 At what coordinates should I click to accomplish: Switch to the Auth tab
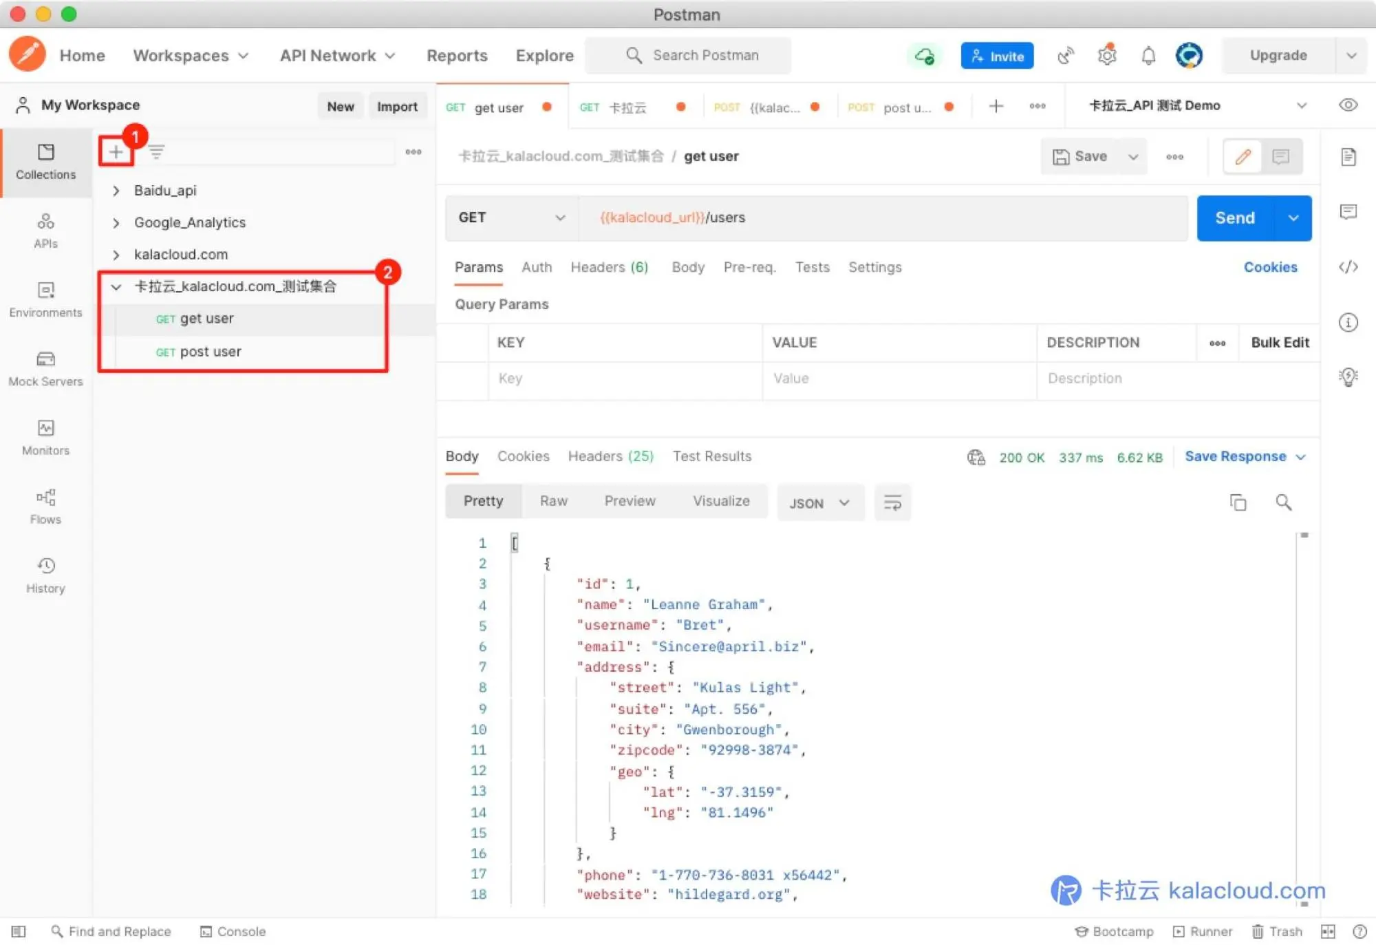click(537, 267)
